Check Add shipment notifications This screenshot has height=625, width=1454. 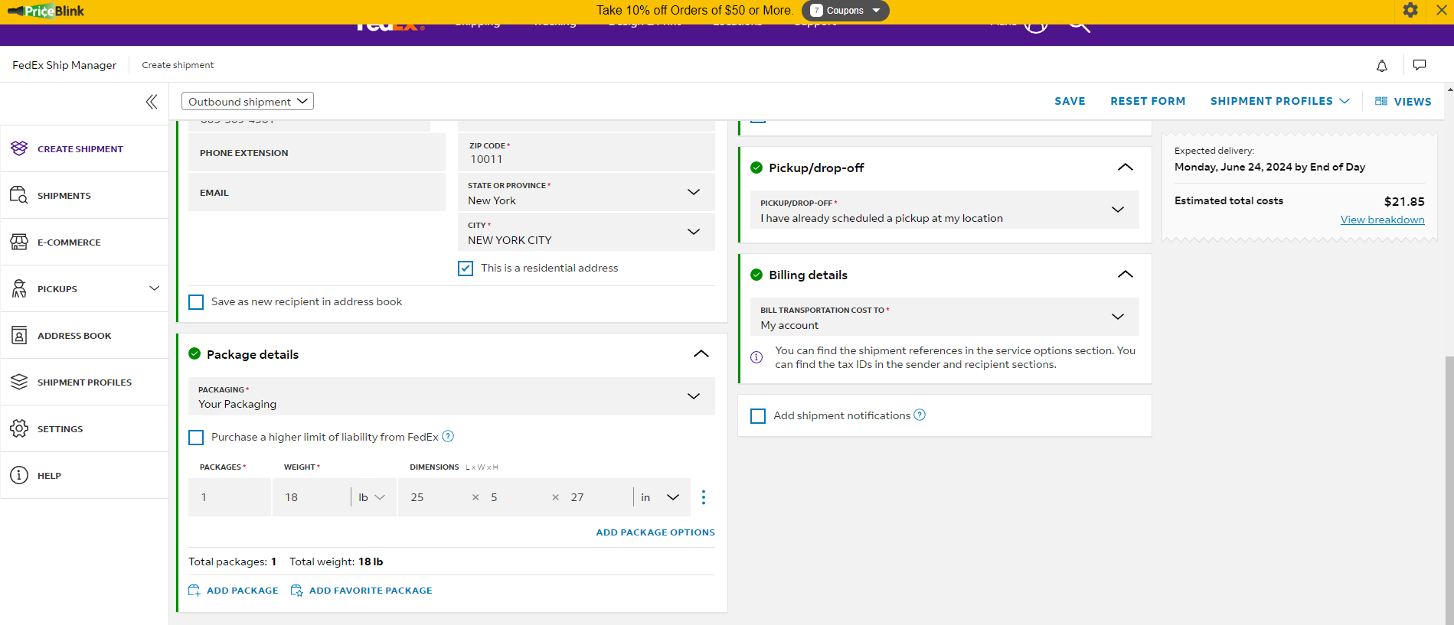coord(758,416)
